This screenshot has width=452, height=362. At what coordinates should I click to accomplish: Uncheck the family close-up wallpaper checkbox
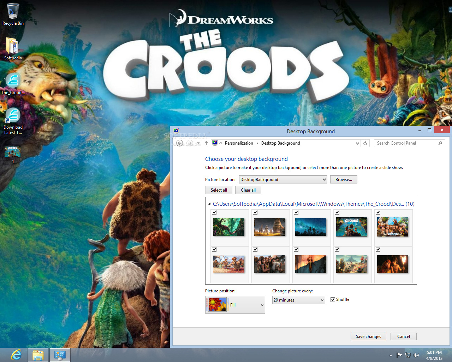(255, 250)
